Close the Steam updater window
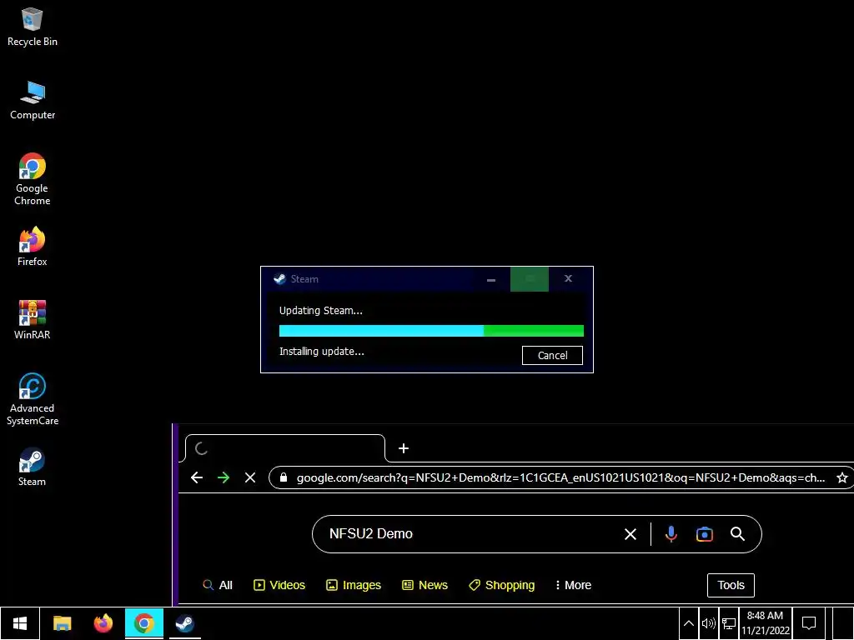 (x=568, y=278)
